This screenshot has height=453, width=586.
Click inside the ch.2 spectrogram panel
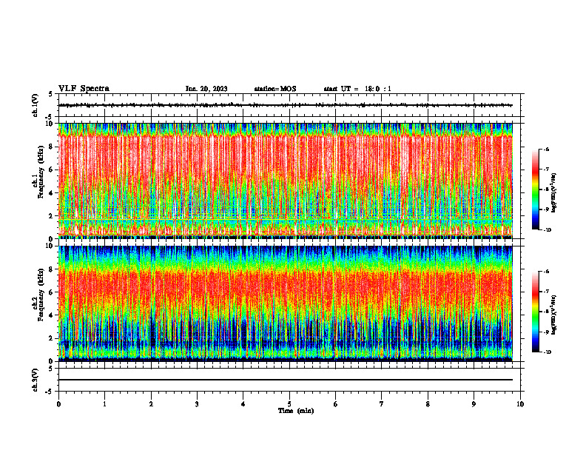coord(286,303)
